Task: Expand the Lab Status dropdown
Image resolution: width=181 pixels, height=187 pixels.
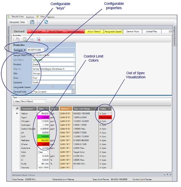Action: pyautogui.click(x=74, y=60)
